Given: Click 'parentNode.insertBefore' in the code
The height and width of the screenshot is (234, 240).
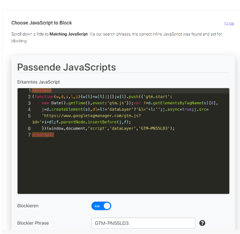Looking at the screenshot, I should click(89, 122).
